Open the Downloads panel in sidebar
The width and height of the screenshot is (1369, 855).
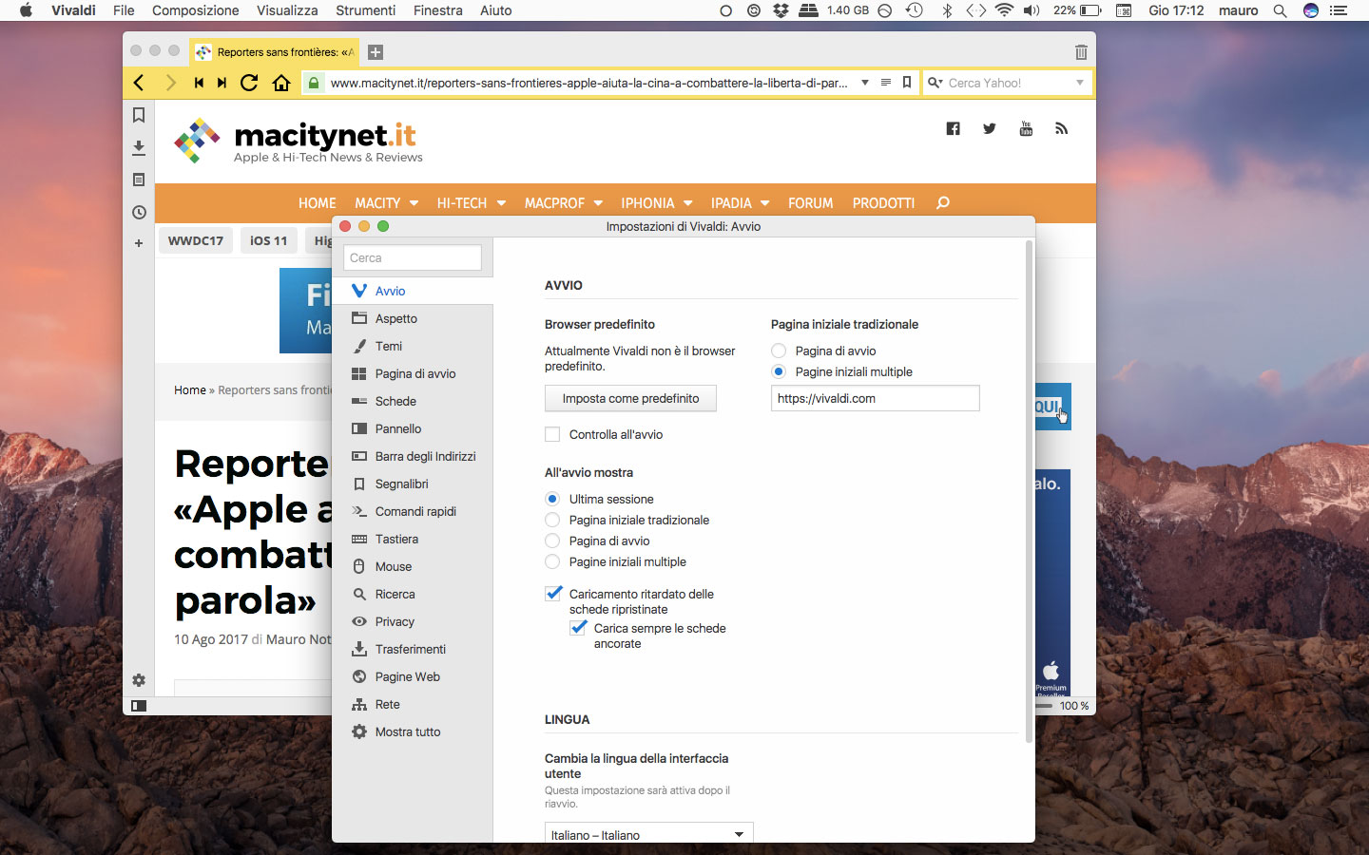point(139,147)
